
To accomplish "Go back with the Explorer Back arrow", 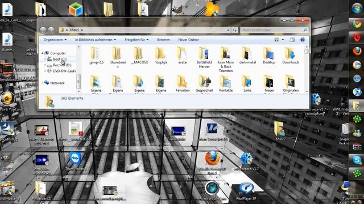I will [43, 30].
